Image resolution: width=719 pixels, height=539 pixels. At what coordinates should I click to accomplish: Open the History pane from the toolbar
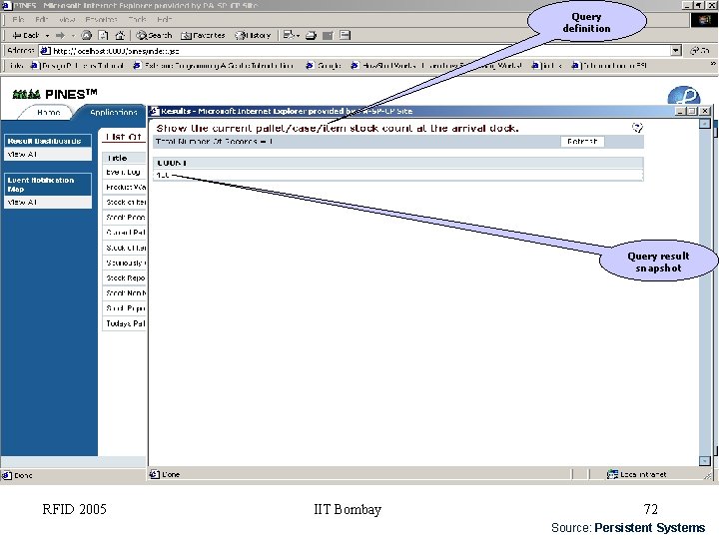[253, 35]
